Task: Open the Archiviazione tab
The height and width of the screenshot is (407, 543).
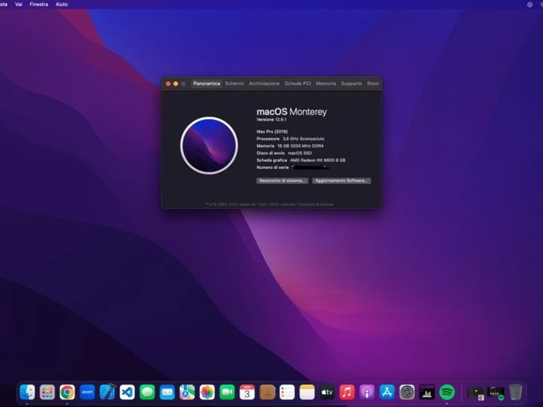Action: (264, 84)
